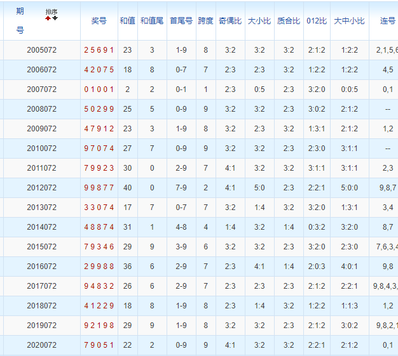Click the 大小比 column header
The height and width of the screenshot is (356, 398).
click(x=259, y=21)
